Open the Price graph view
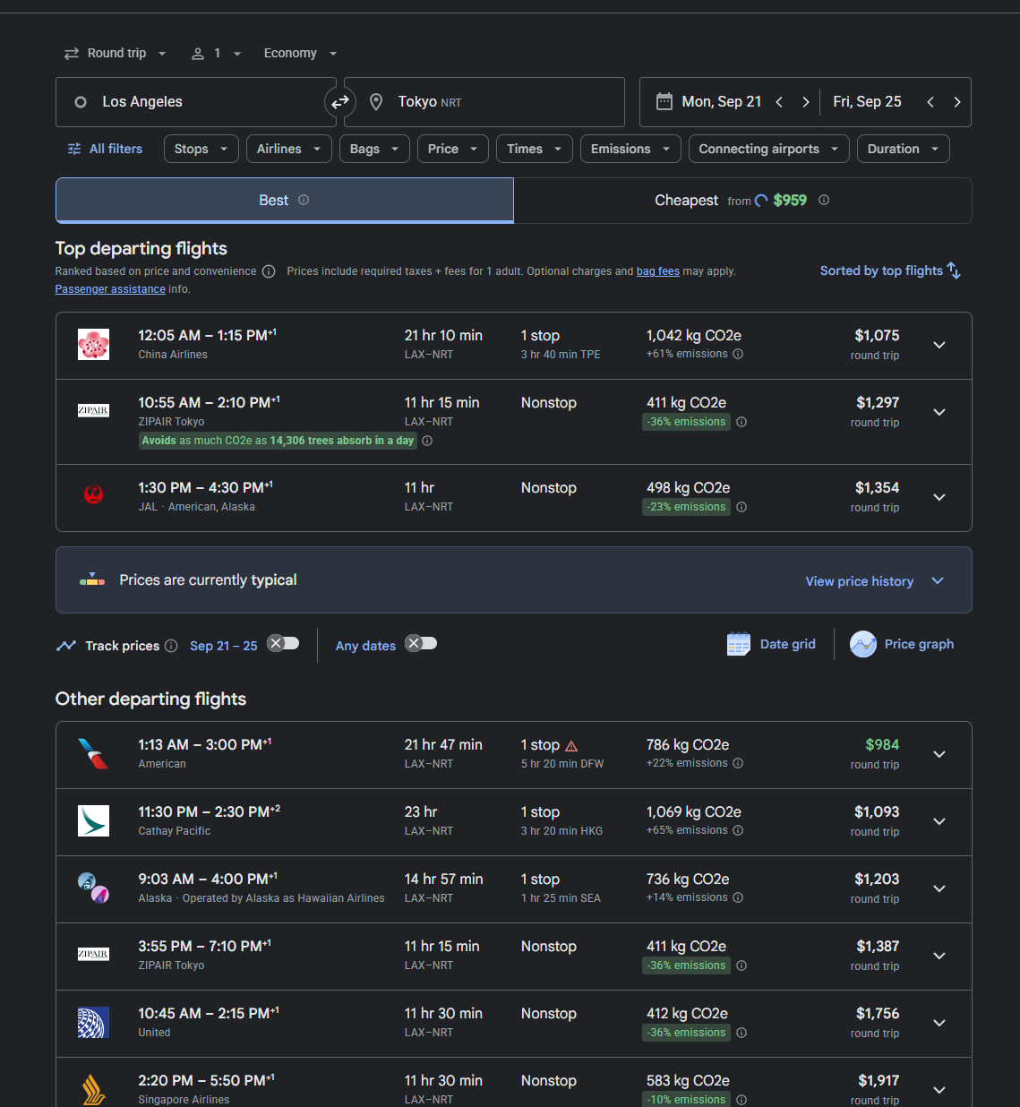Image resolution: width=1020 pixels, height=1107 pixels. pyautogui.click(x=903, y=644)
